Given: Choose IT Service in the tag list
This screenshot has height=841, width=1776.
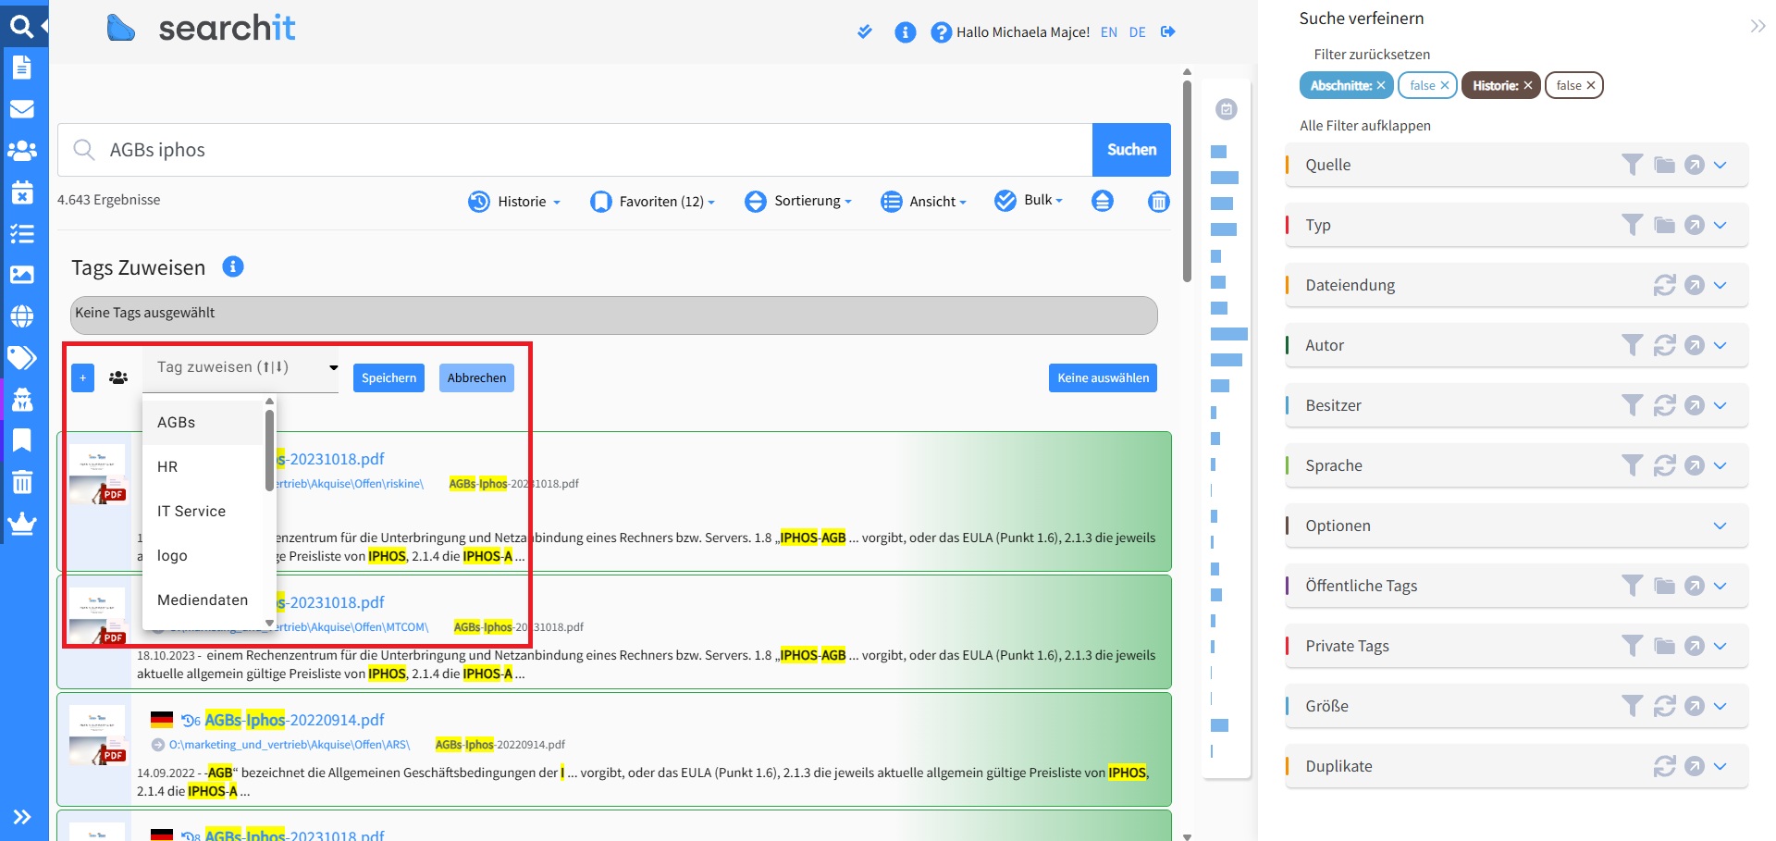Looking at the screenshot, I should point(191,512).
